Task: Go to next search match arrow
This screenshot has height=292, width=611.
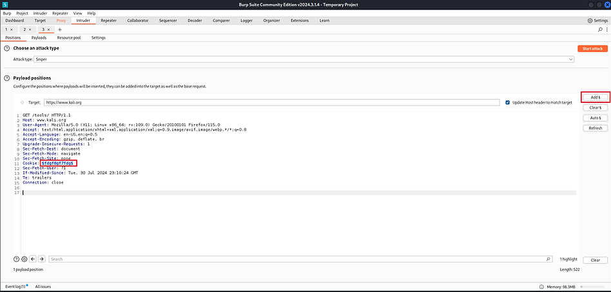Action: point(42,259)
